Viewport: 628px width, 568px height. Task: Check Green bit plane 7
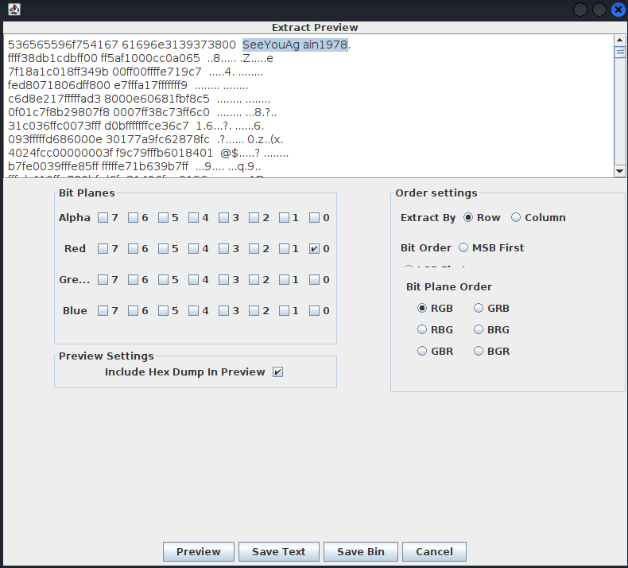103,279
